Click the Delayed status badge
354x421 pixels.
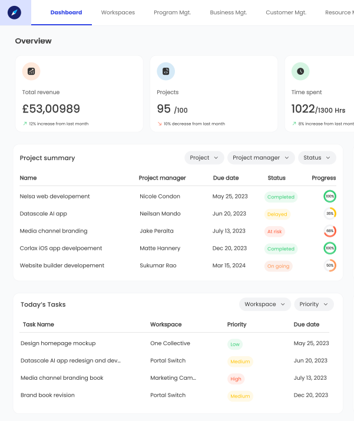[x=277, y=214]
